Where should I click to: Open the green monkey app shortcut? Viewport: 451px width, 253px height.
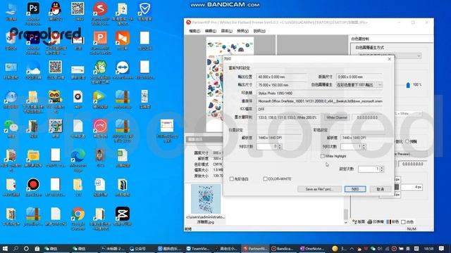point(100,67)
